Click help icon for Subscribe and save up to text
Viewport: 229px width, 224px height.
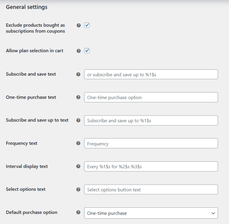coord(78,120)
